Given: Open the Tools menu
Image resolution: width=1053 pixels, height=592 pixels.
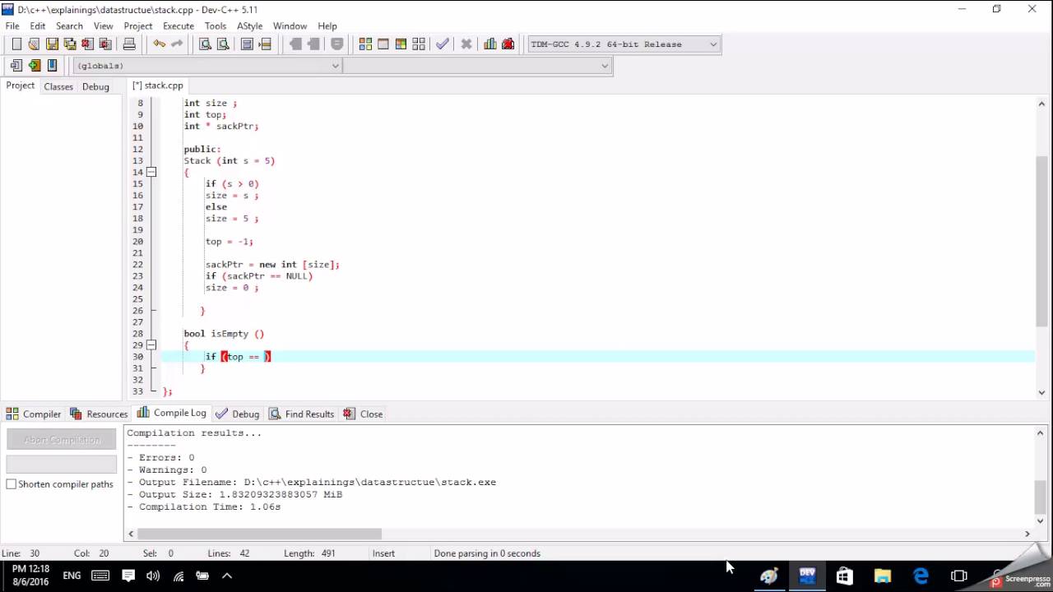Looking at the screenshot, I should [x=216, y=25].
